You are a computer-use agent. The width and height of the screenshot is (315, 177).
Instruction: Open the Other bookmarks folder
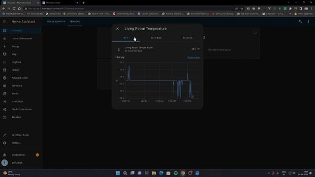pos(304,14)
